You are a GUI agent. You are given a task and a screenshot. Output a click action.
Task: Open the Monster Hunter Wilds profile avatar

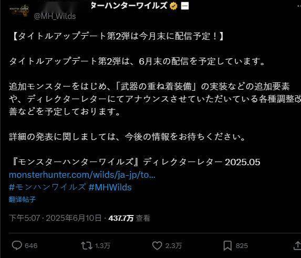(x=19, y=10)
